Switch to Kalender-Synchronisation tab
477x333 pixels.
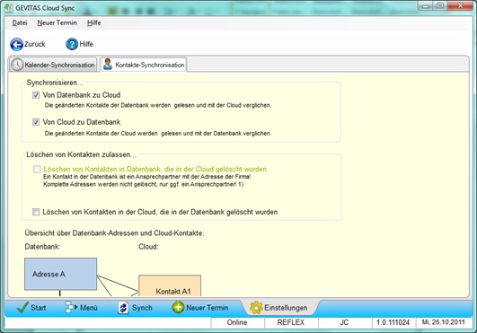pos(53,65)
